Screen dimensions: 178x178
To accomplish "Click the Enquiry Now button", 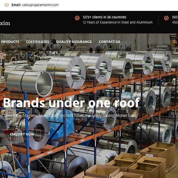I will pos(22,134).
